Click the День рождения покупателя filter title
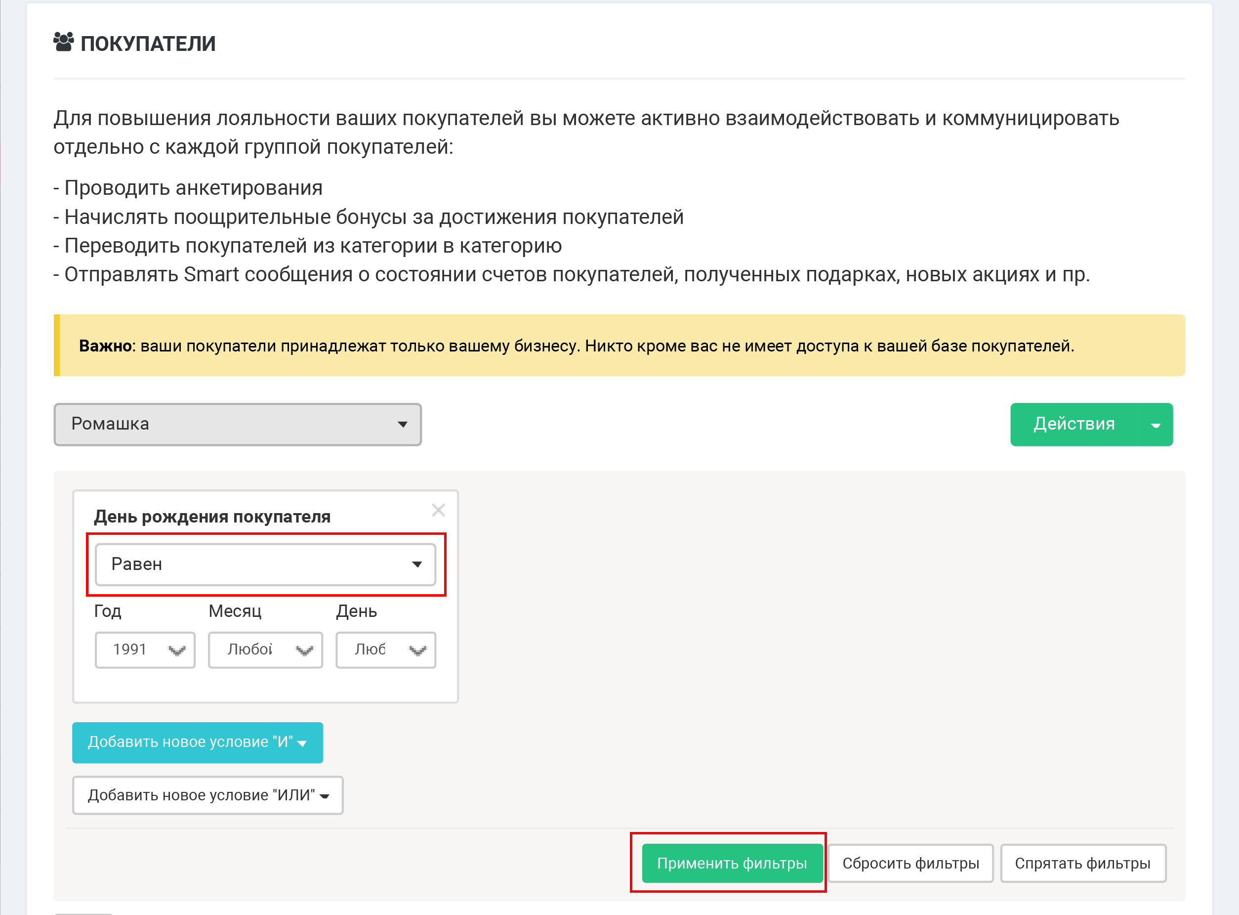The image size is (1239, 915). pos(212,517)
